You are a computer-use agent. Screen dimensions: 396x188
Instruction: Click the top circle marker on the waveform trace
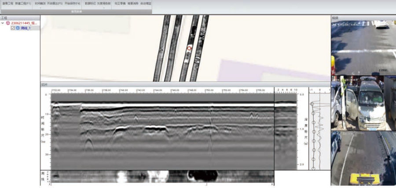coord(313,104)
